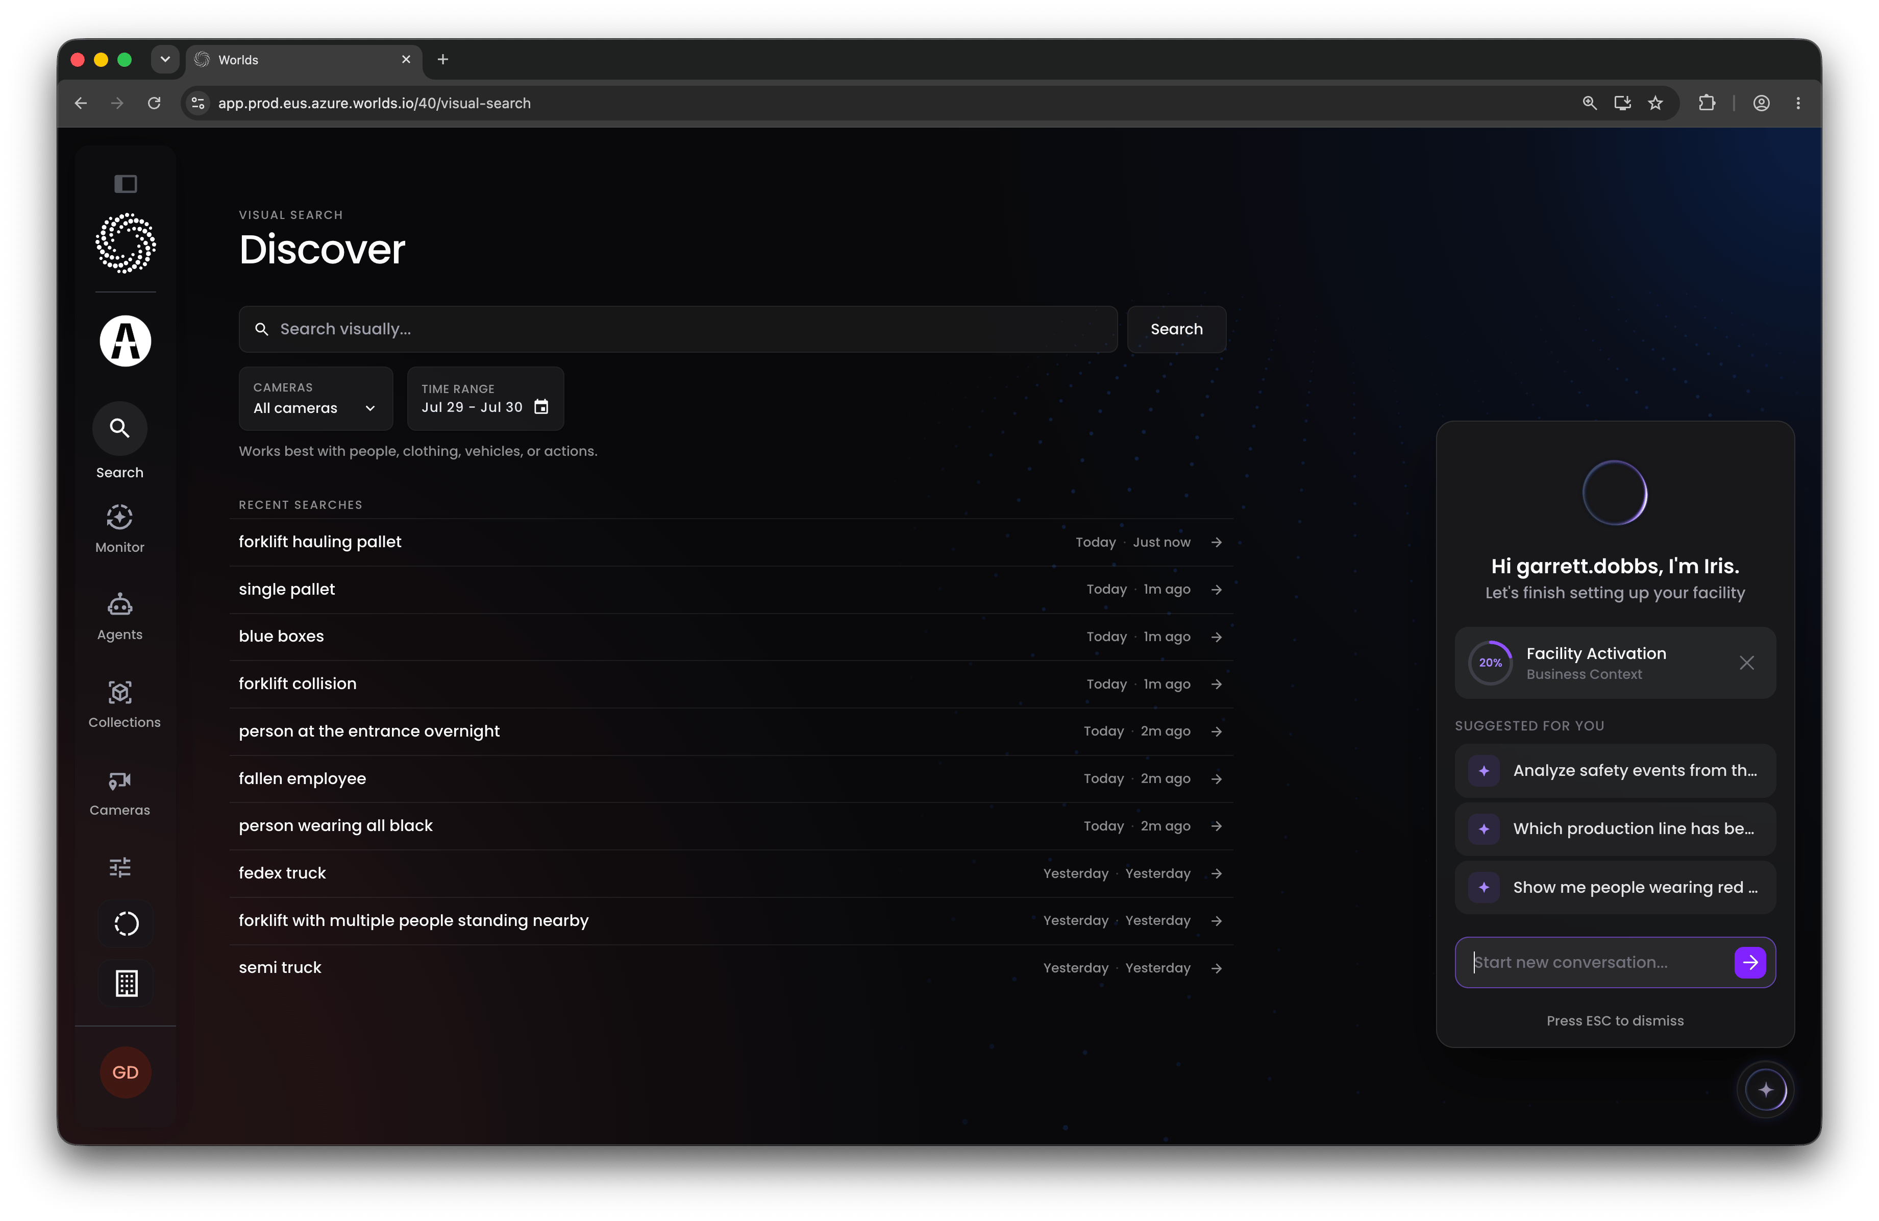The height and width of the screenshot is (1221, 1879).
Task: Click the zoom magnifier in address bar
Action: 1589,103
